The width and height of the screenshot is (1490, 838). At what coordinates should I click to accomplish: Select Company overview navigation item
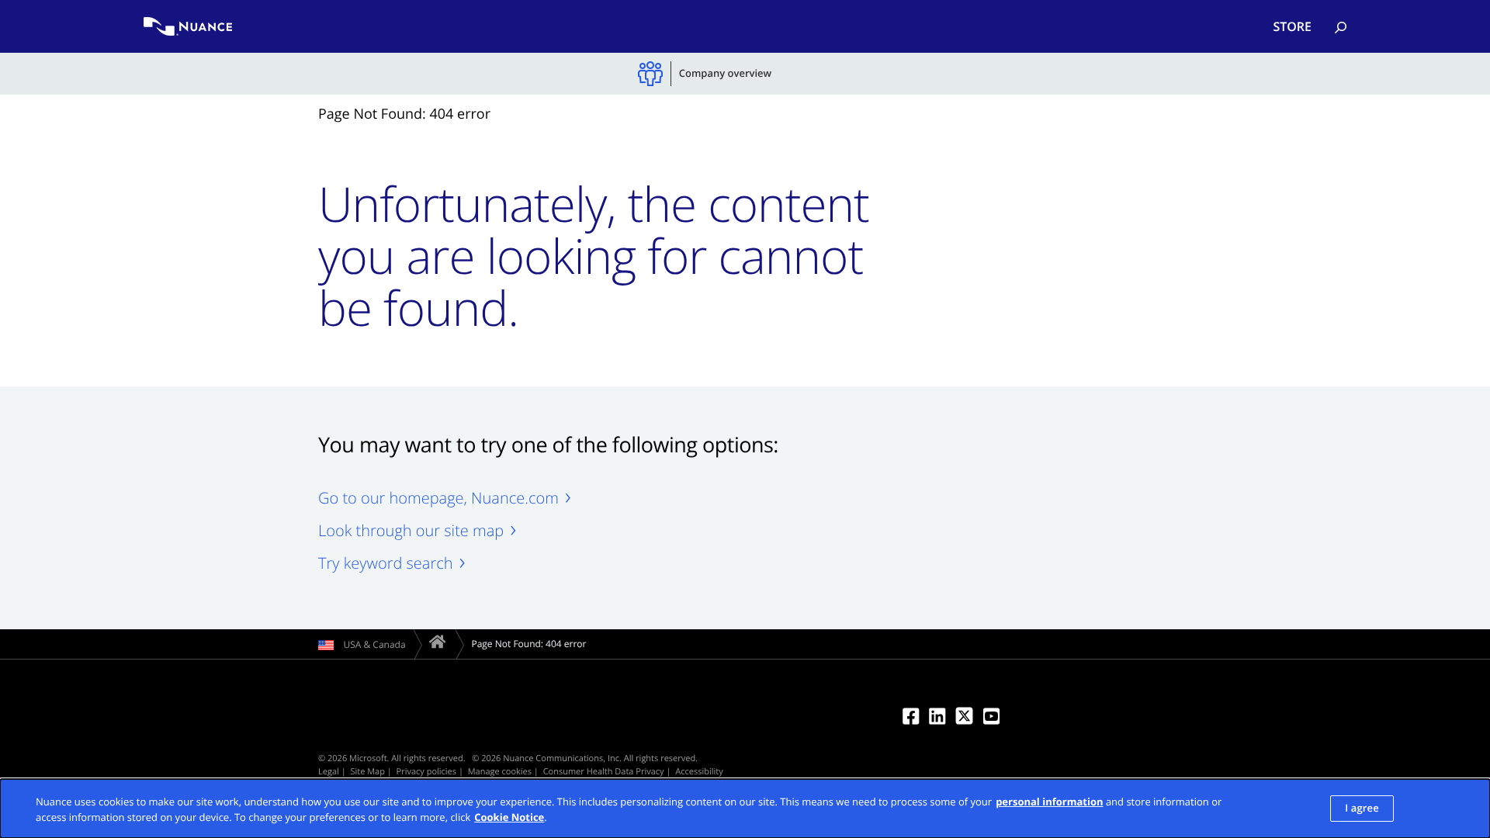725,74
